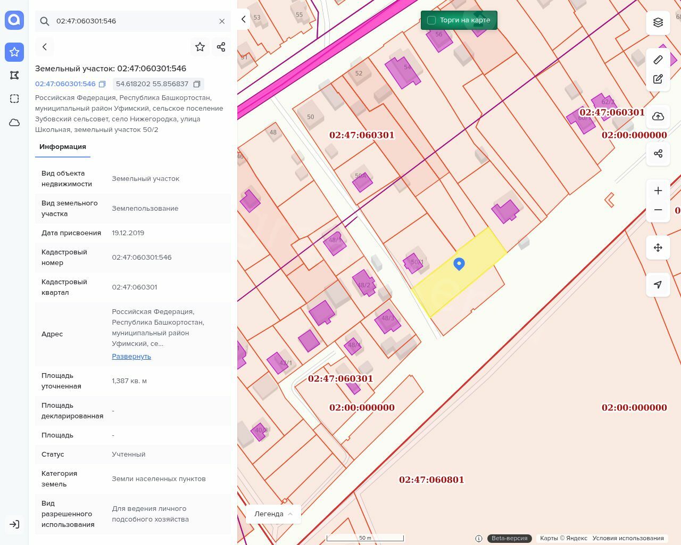
Task: Copy the cadastral number 02:47:060301:546
Action: tap(103, 84)
